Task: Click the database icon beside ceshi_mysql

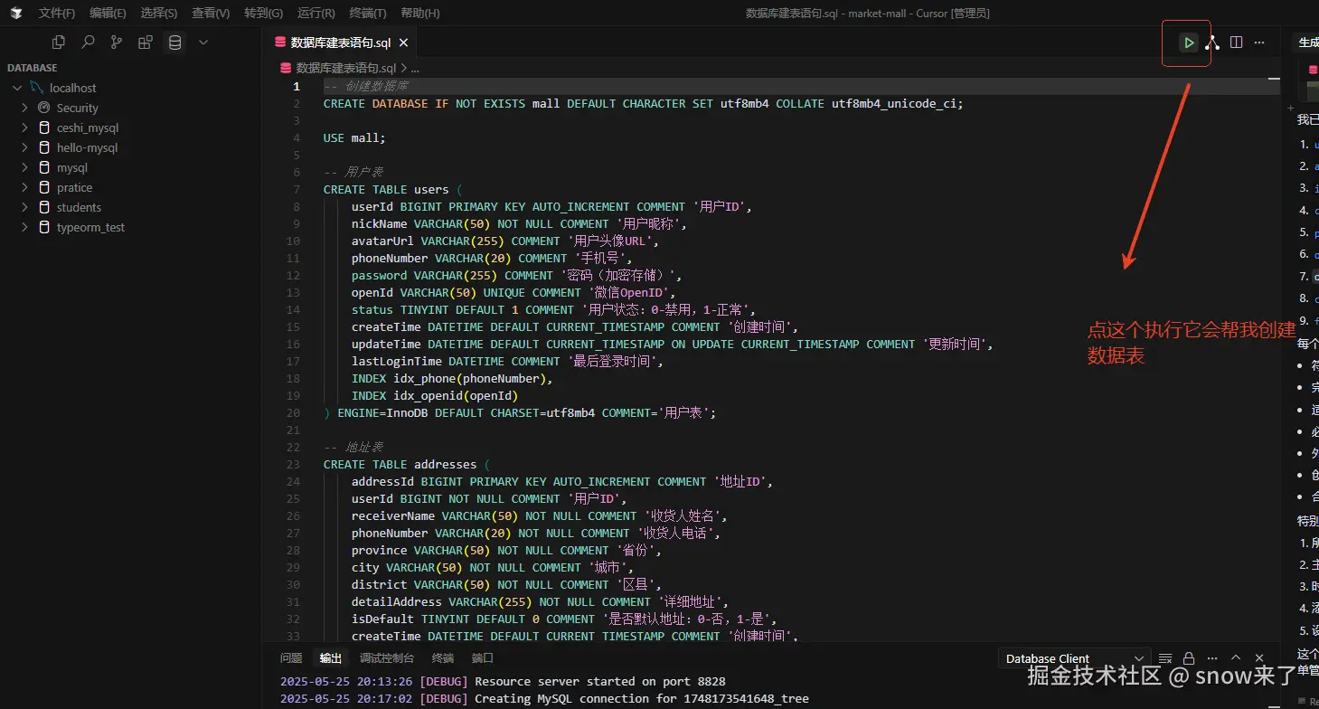Action: [43, 128]
